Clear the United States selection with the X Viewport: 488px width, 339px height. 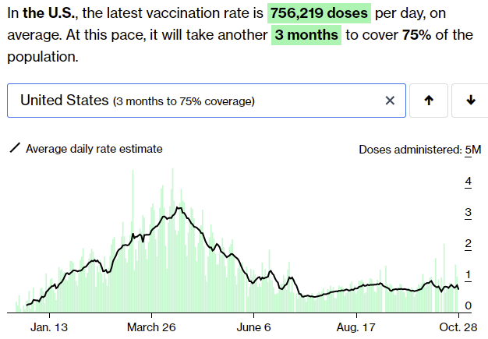391,101
